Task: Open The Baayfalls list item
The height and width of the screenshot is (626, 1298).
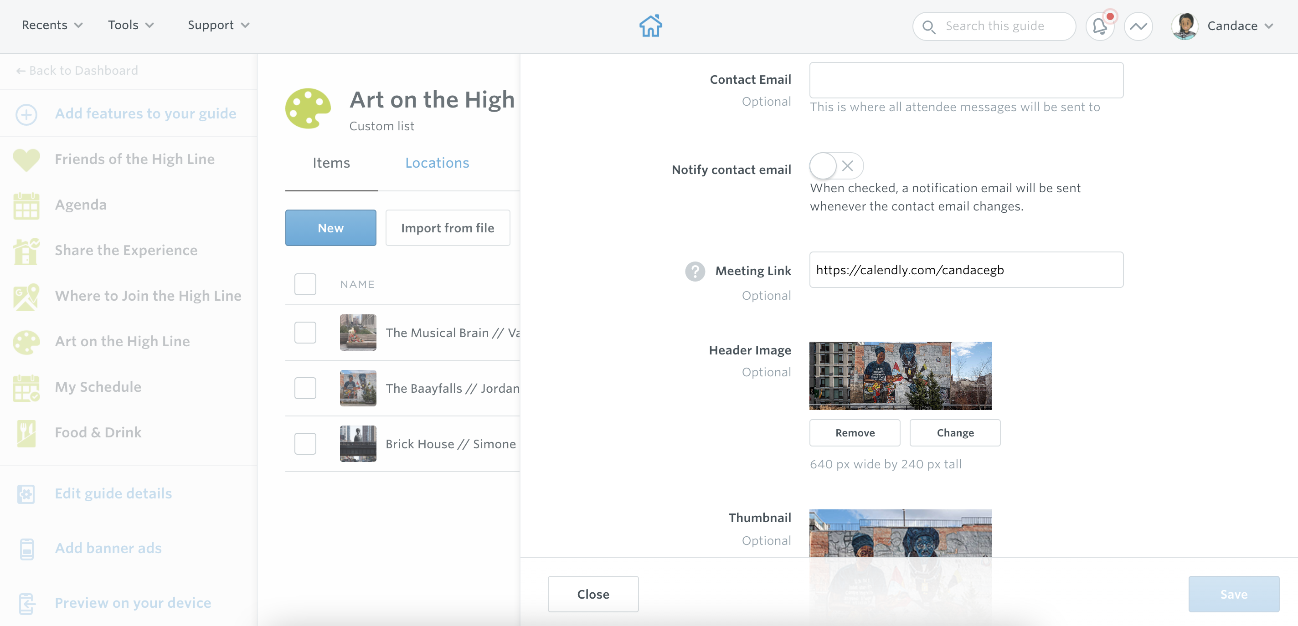Action: [452, 388]
